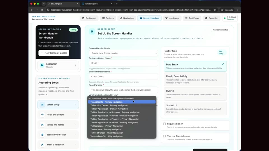
Task: Click the Incognito indicator
Action: (x=227, y=10)
